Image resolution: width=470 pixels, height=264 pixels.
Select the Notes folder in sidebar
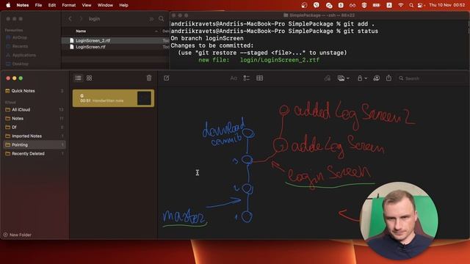35,119
